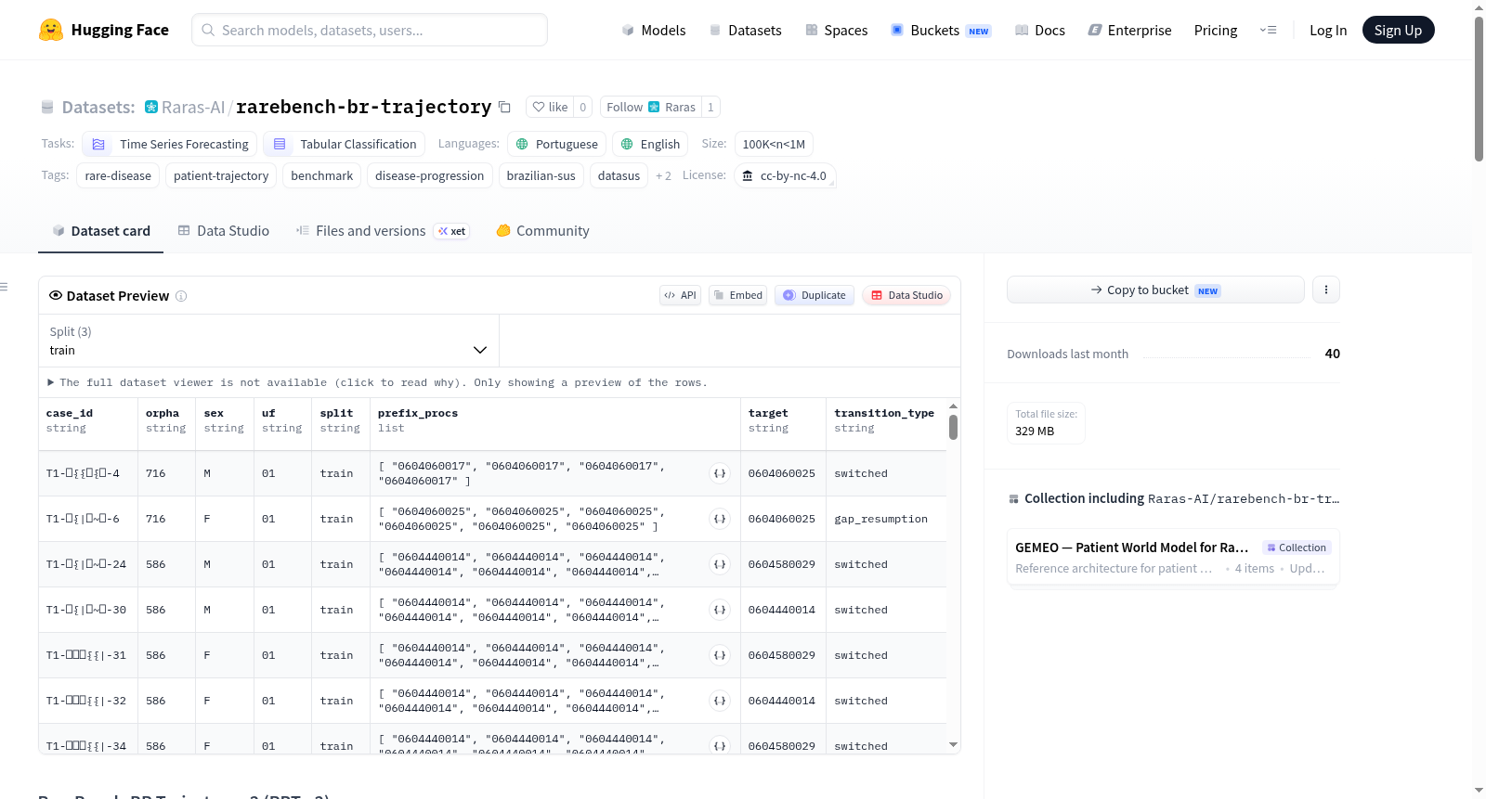Show the two additional hidden tags

click(x=663, y=175)
